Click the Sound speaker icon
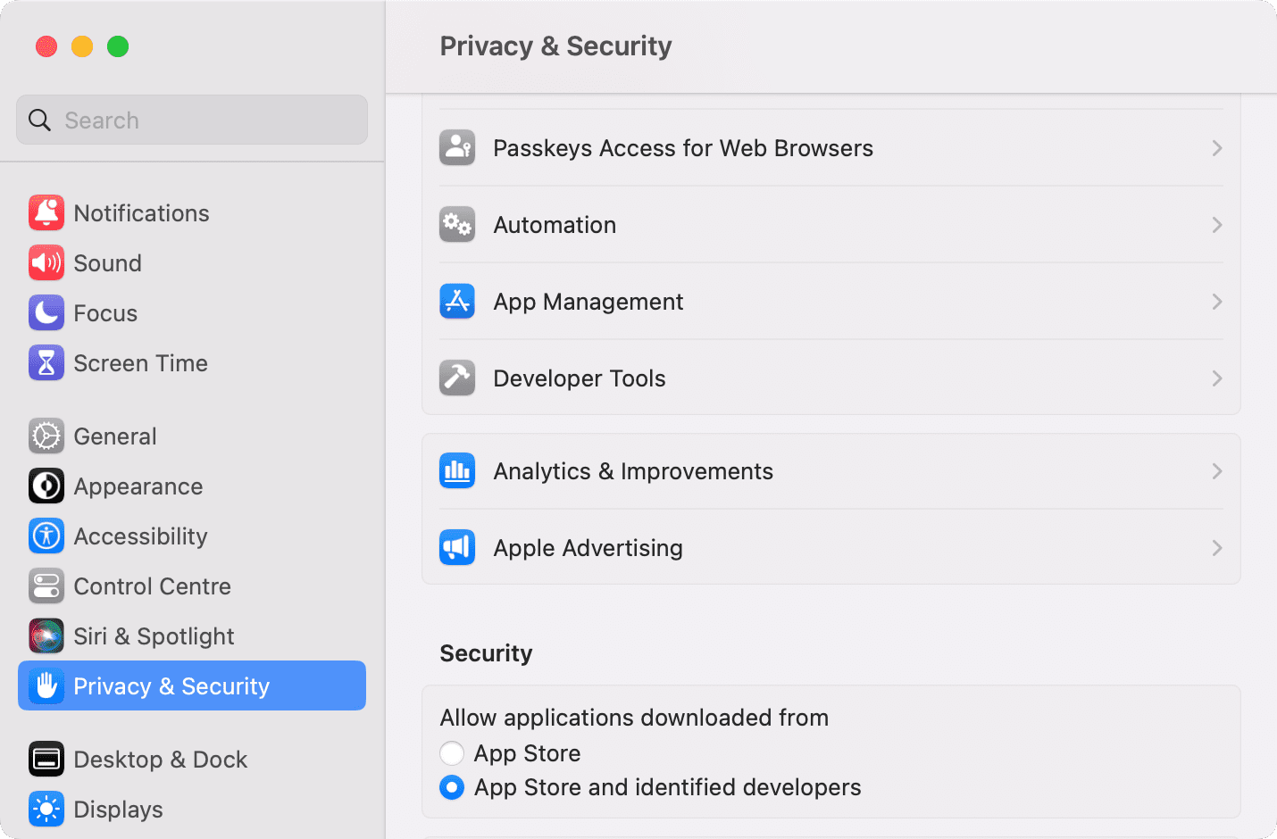1277x839 pixels. coord(46,263)
